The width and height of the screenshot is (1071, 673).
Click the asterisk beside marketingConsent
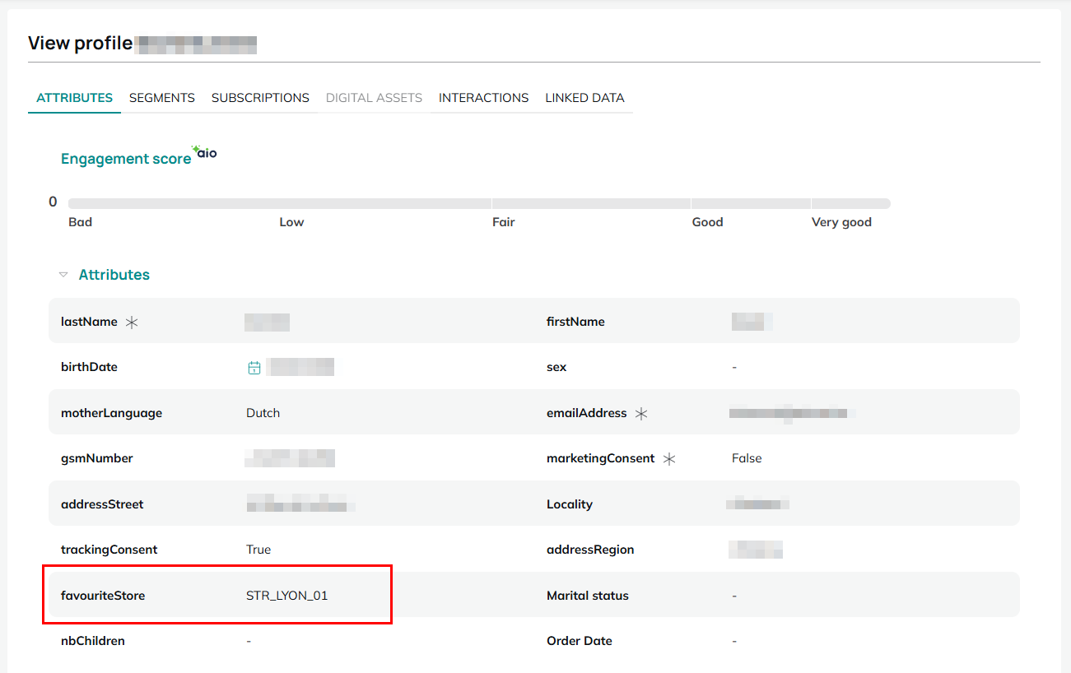coord(669,459)
